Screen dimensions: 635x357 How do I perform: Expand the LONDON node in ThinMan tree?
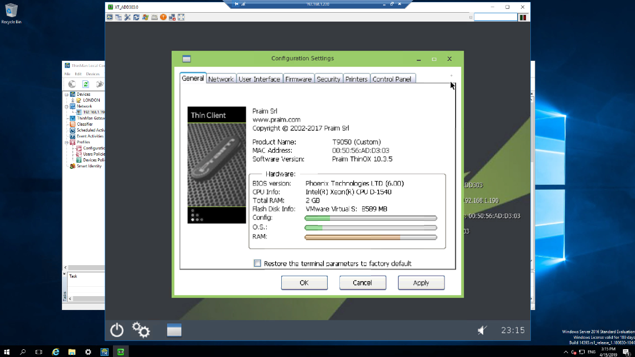click(x=73, y=100)
